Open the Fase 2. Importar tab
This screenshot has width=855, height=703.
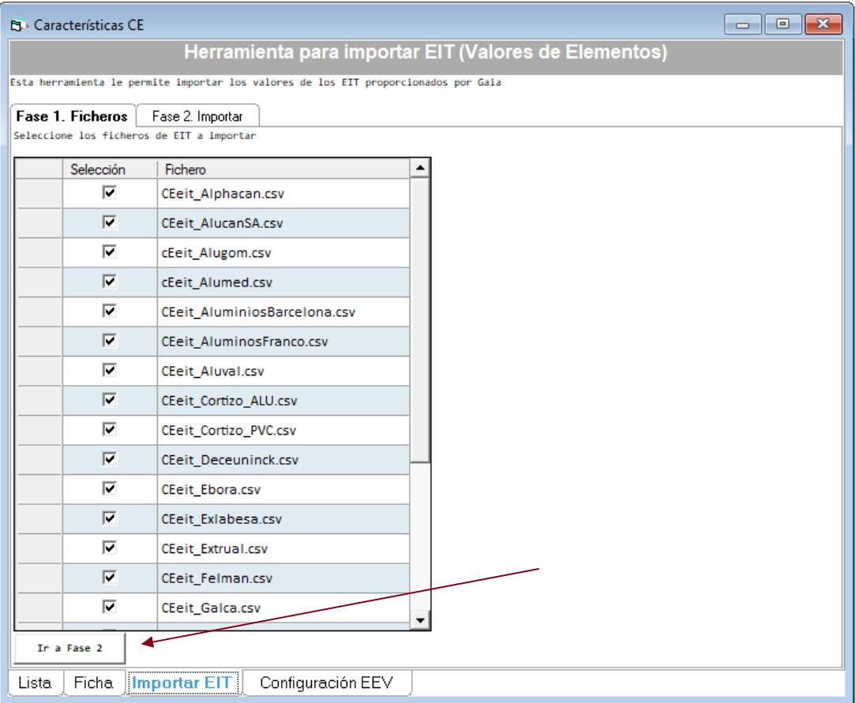197,116
